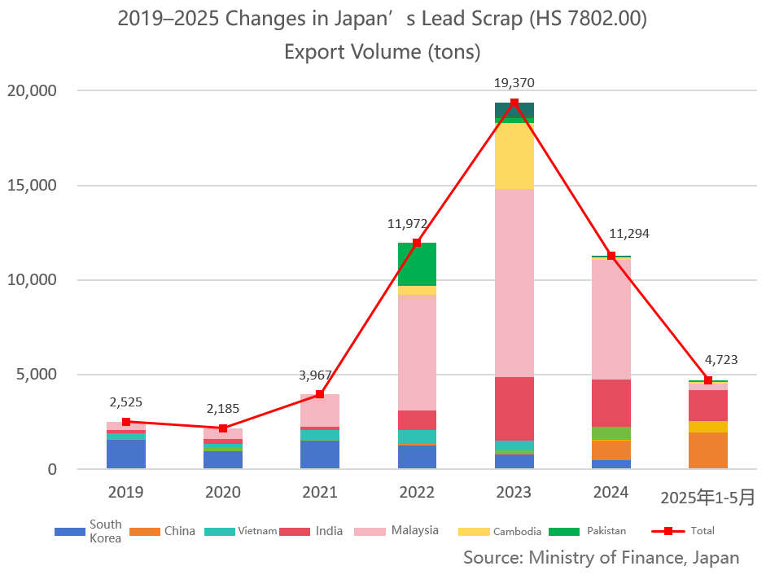766x575 pixels.
Task: Click the 2024 Total line square marker
Action: pos(611,256)
